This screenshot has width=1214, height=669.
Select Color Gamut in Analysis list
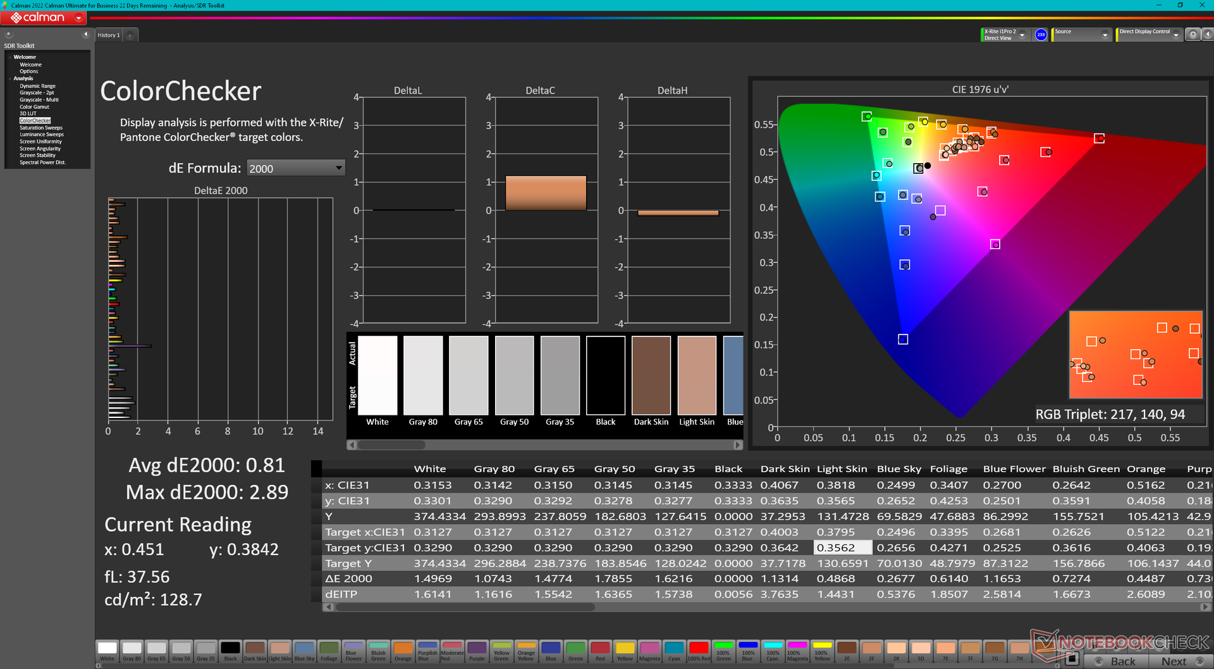pyautogui.click(x=34, y=107)
